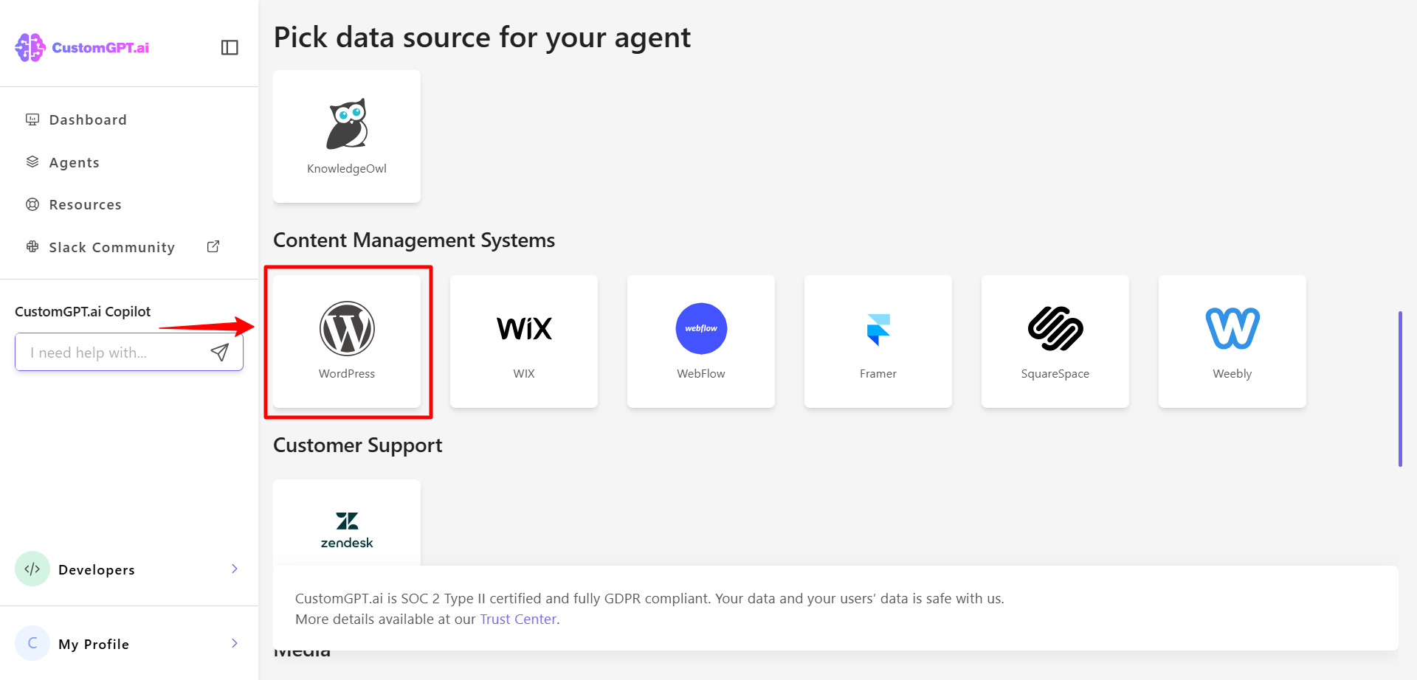Click the CustomGPT.ai brain logo
This screenshot has height=680, width=1417.
tap(30, 47)
